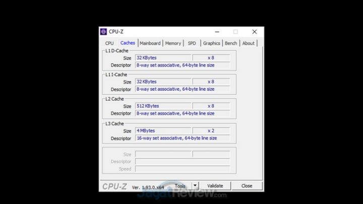Click the Tools button

[180, 186]
